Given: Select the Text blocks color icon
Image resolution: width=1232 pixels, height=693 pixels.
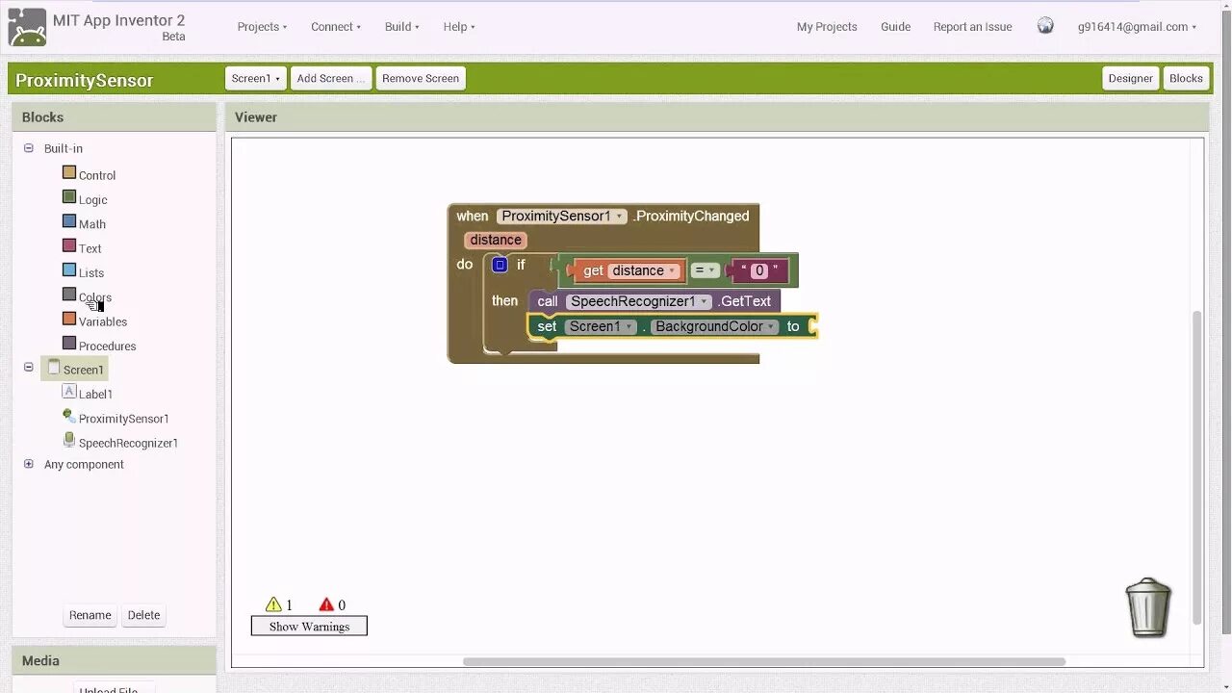Looking at the screenshot, I should tap(69, 245).
